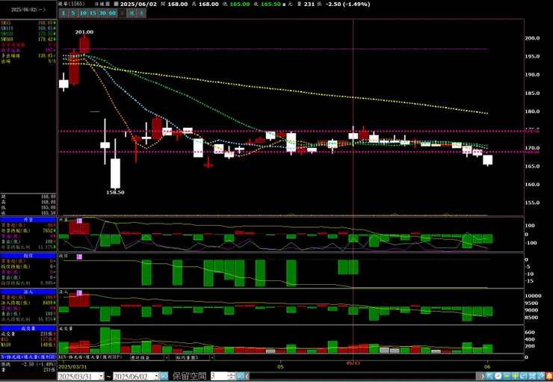Click the purple icon in 法人 subchart

coord(79,293)
